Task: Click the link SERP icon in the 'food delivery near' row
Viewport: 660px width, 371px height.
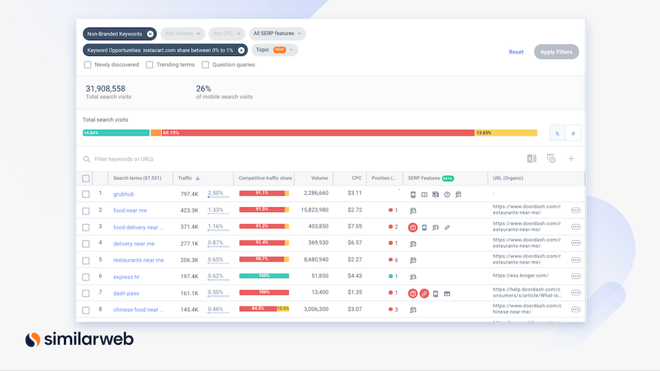Action: [x=447, y=227]
